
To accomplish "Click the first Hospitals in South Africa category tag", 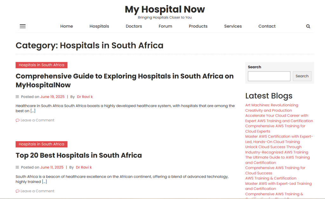I will coord(41,65).
